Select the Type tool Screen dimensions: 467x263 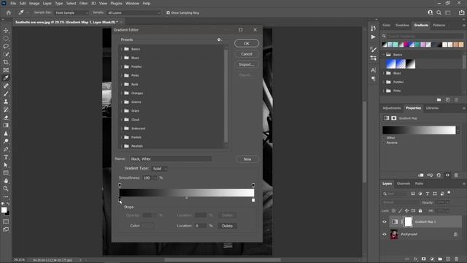click(6, 157)
